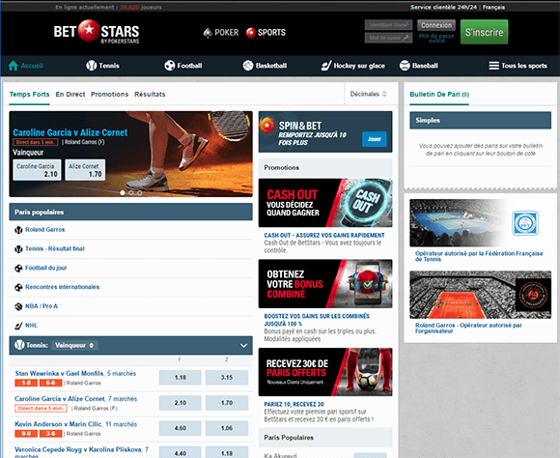Switch to the En Direct tab

[x=70, y=95]
